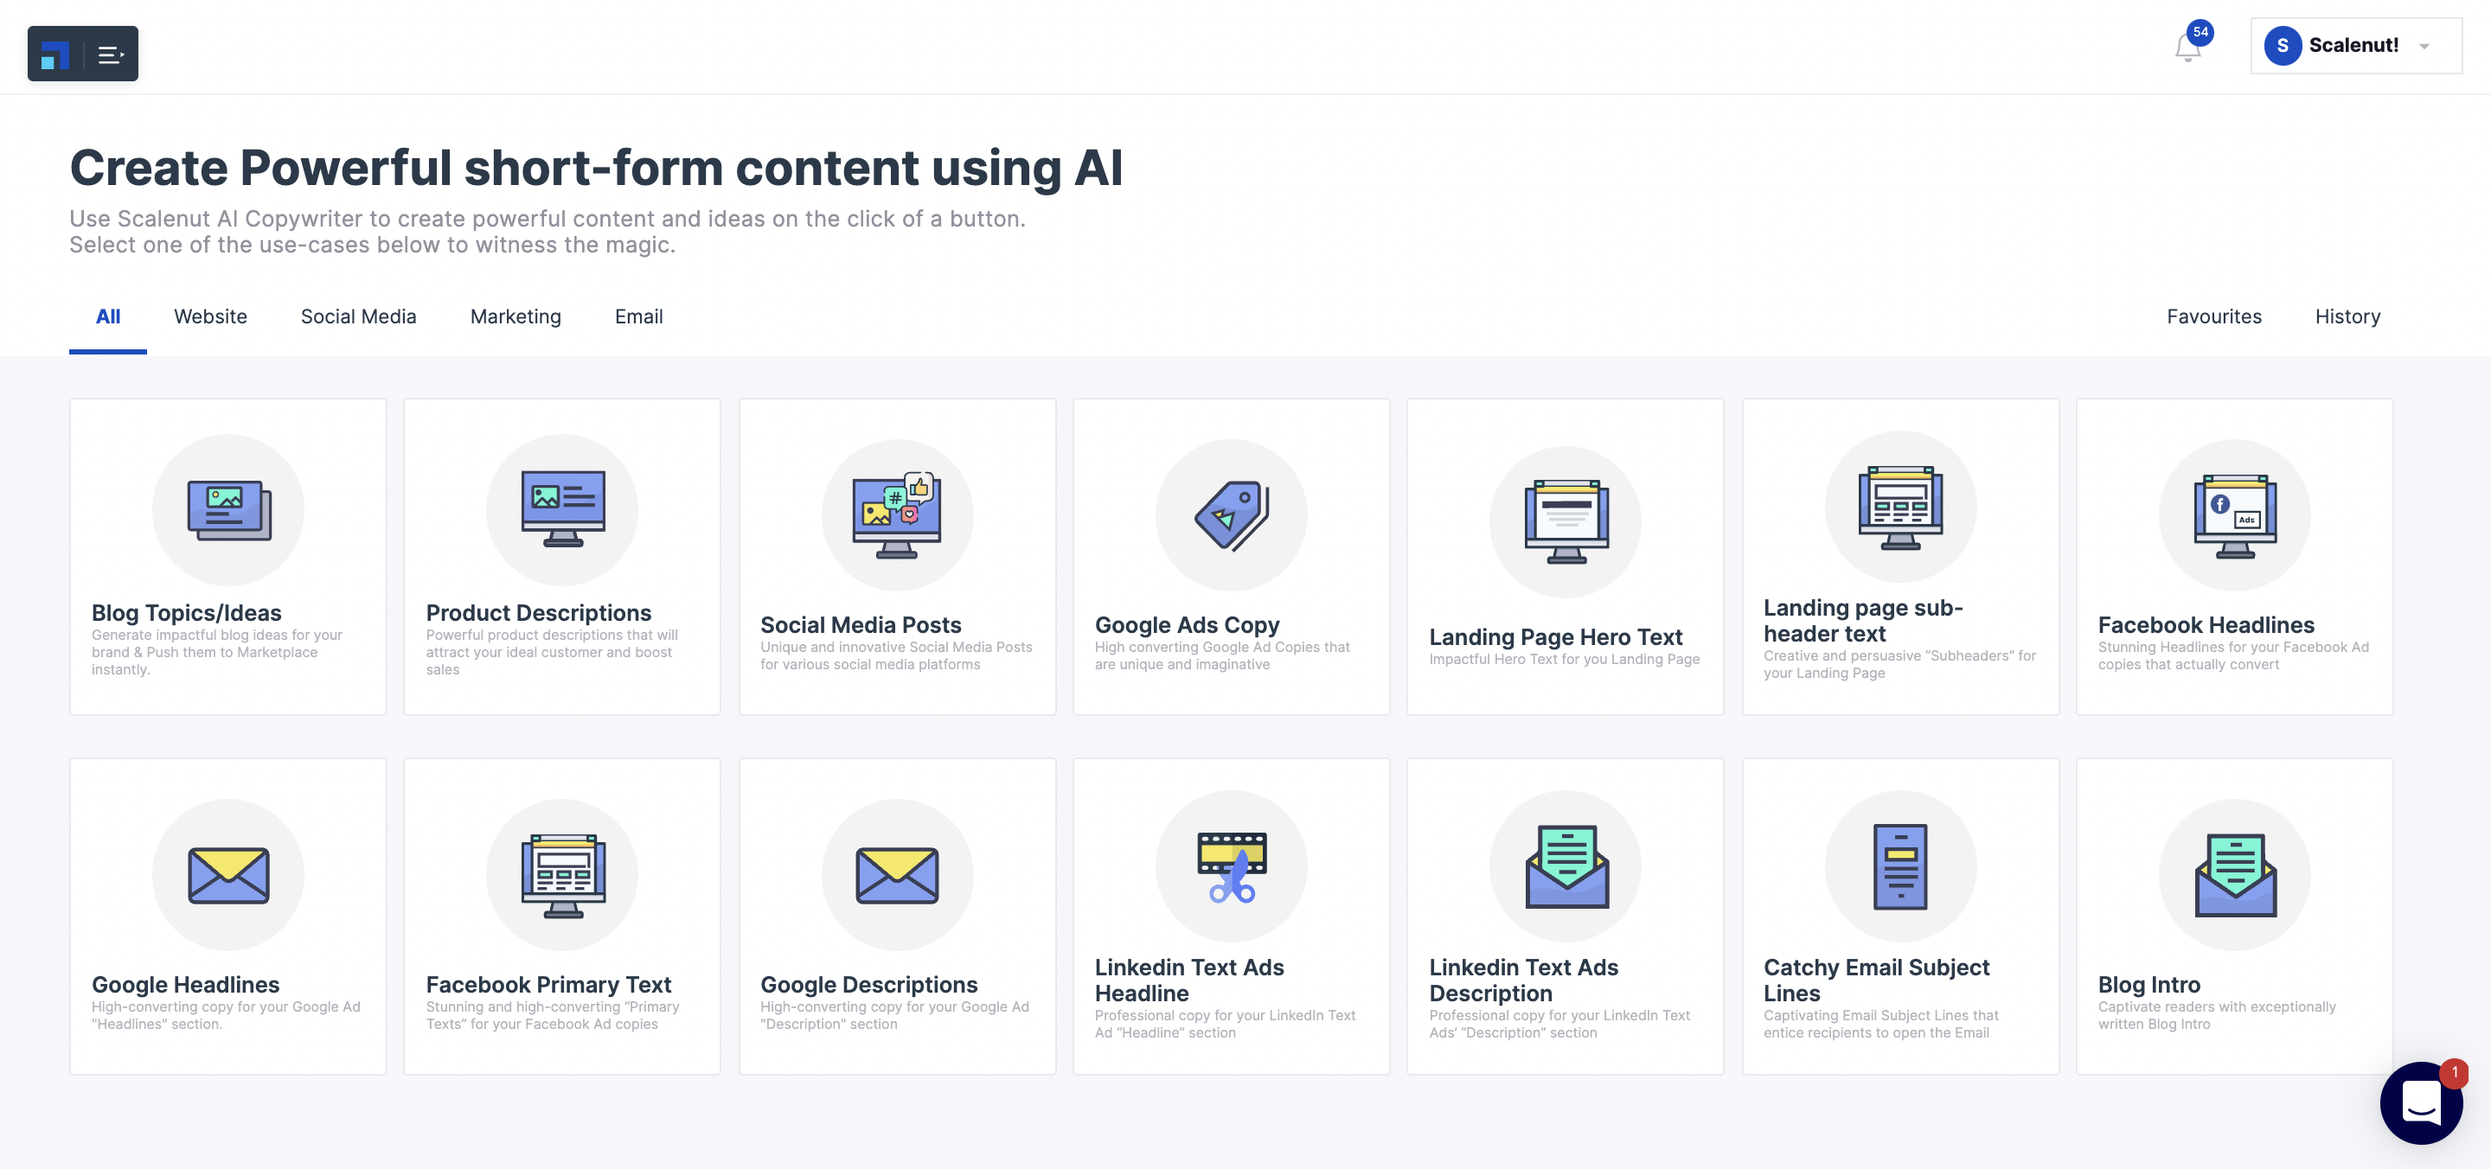Toggle the sidebar menu icon
2491x1169 pixels.
[x=110, y=55]
